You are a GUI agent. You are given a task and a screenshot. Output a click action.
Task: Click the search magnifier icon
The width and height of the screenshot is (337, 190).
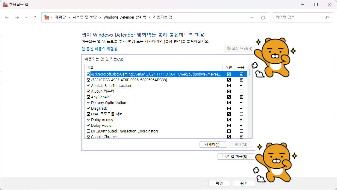click(327, 17)
